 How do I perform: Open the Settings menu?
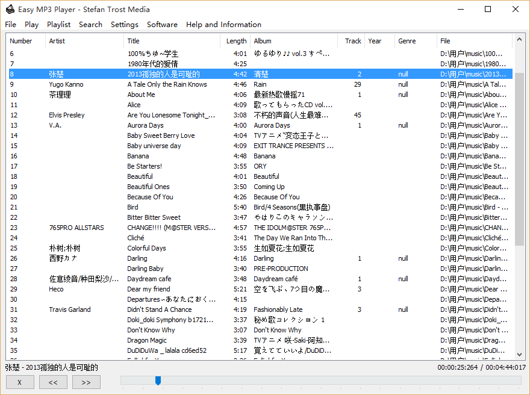click(125, 24)
